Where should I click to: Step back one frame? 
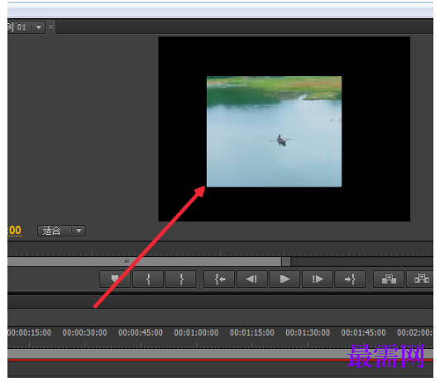pos(251,279)
